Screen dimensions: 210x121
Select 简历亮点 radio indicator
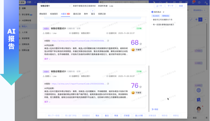pos(152,12)
